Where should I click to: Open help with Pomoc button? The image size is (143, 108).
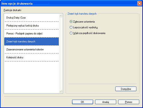coord(129,102)
